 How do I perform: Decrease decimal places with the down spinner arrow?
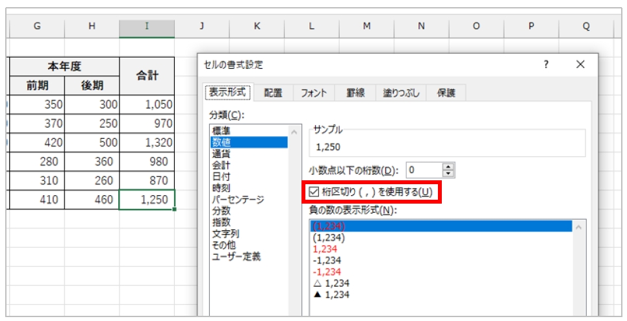tap(449, 174)
